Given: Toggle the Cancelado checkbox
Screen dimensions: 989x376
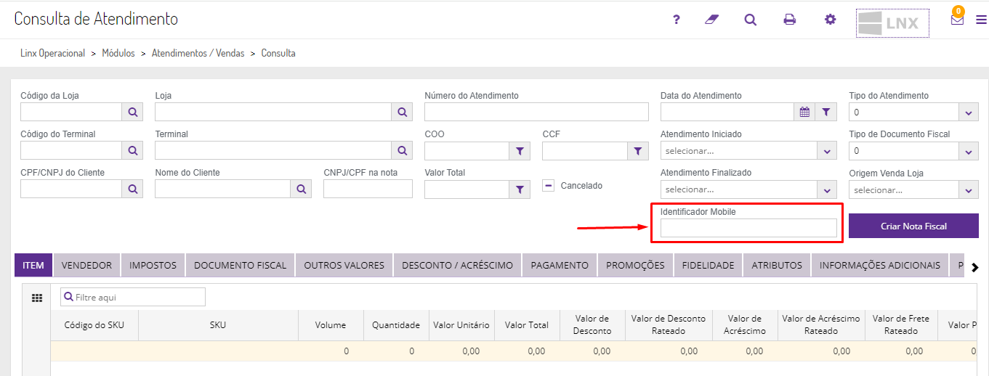Looking at the screenshot, I should click(x=549, y=186).
